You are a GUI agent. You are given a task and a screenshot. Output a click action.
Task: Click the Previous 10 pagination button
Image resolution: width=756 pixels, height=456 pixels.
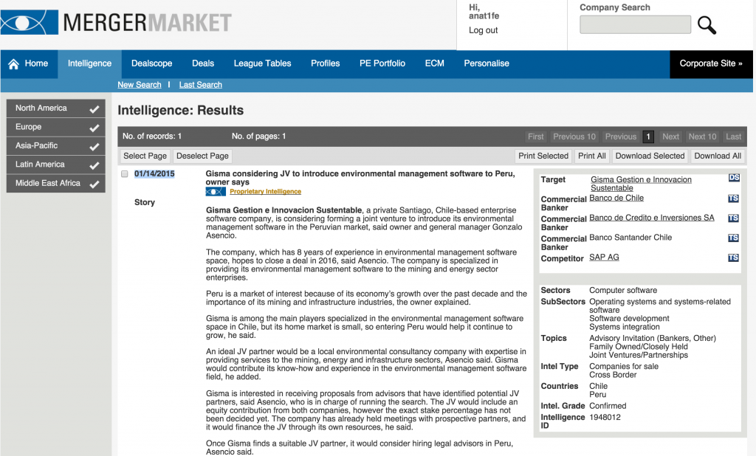pos(574,137)
